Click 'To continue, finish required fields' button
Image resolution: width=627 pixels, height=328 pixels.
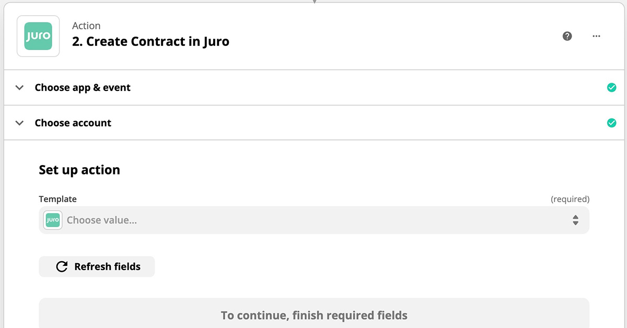pos(314,315)
